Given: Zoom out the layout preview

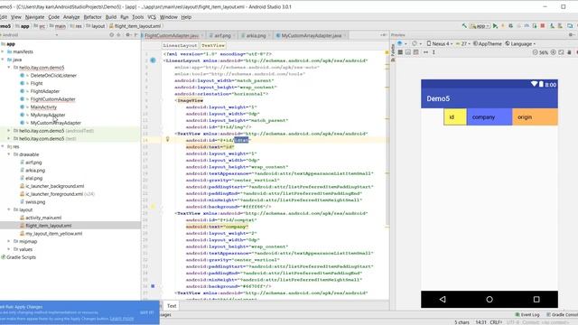Looking at the screenshot, I should [x=535, y=52].
